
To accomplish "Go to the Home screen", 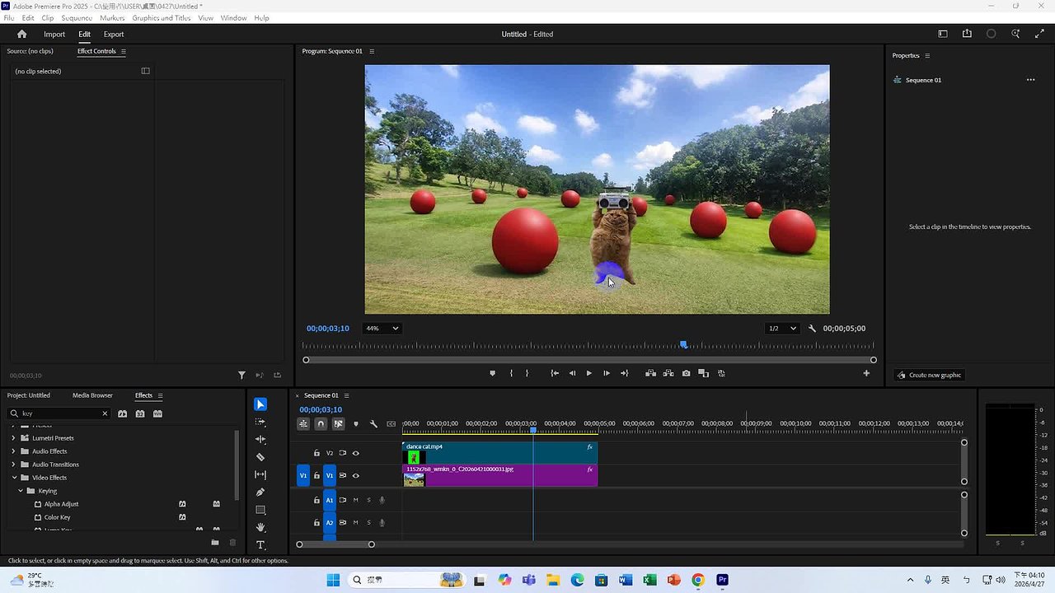I will click(x=22, y=35).
